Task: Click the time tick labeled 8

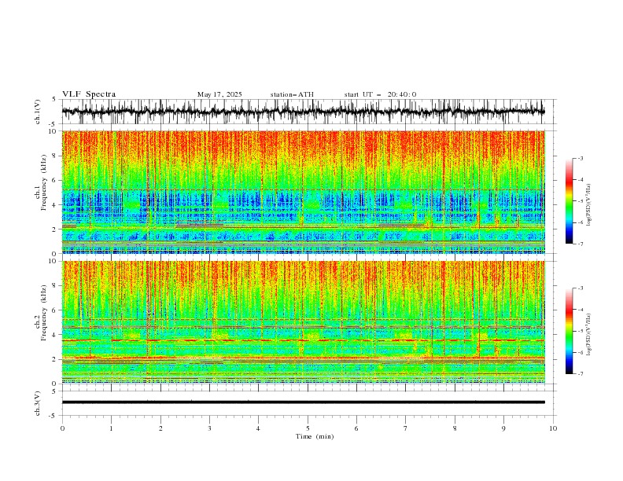Action: tap(455, 428)
